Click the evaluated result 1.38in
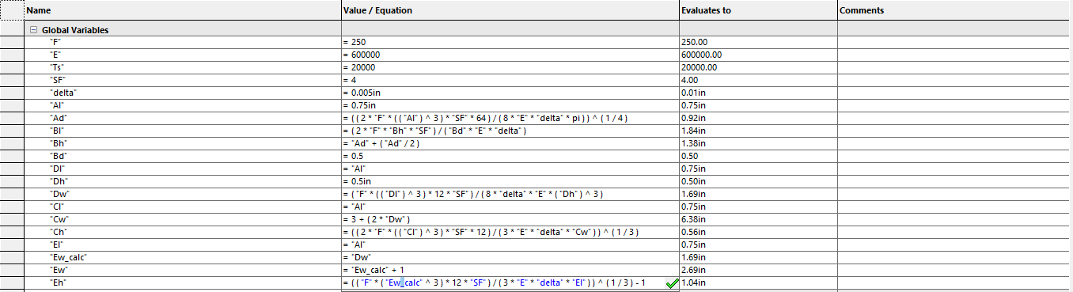This screenshot has width=1073, height=292. coord(758,143)
